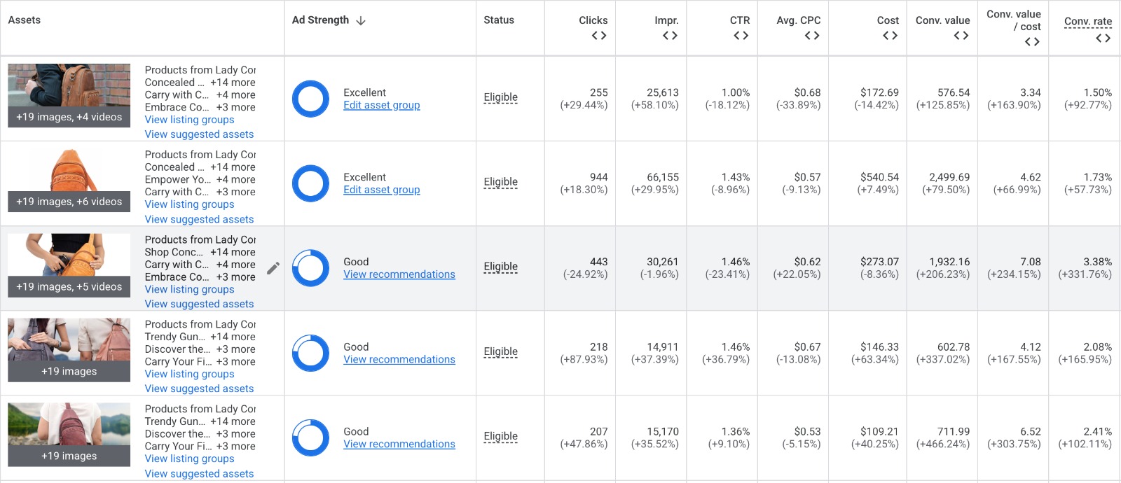The image size is (1121, 483).
Task: Click View listing groups in second row
Action: (x=189, y=204)
